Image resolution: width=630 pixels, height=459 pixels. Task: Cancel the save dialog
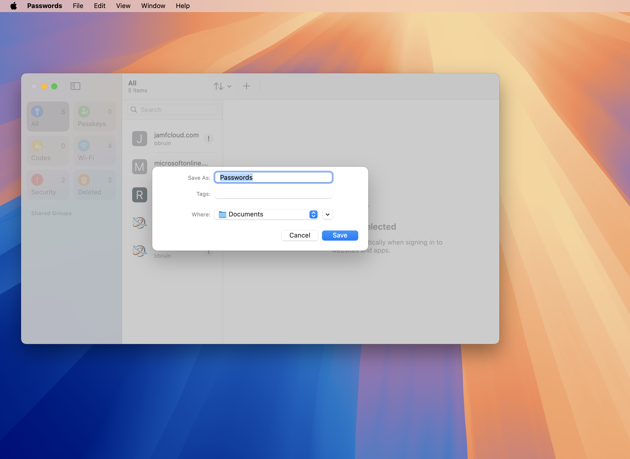(x=300, y=235)
